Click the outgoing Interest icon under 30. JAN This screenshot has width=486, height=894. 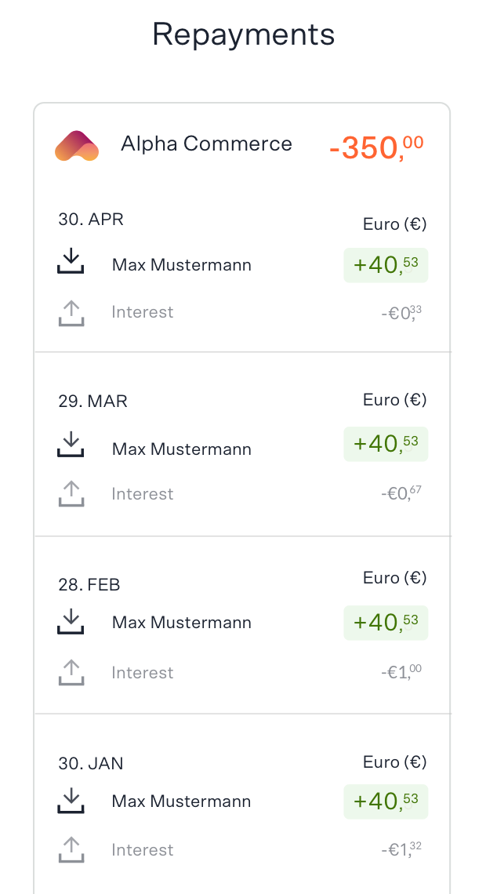(71, 849)
